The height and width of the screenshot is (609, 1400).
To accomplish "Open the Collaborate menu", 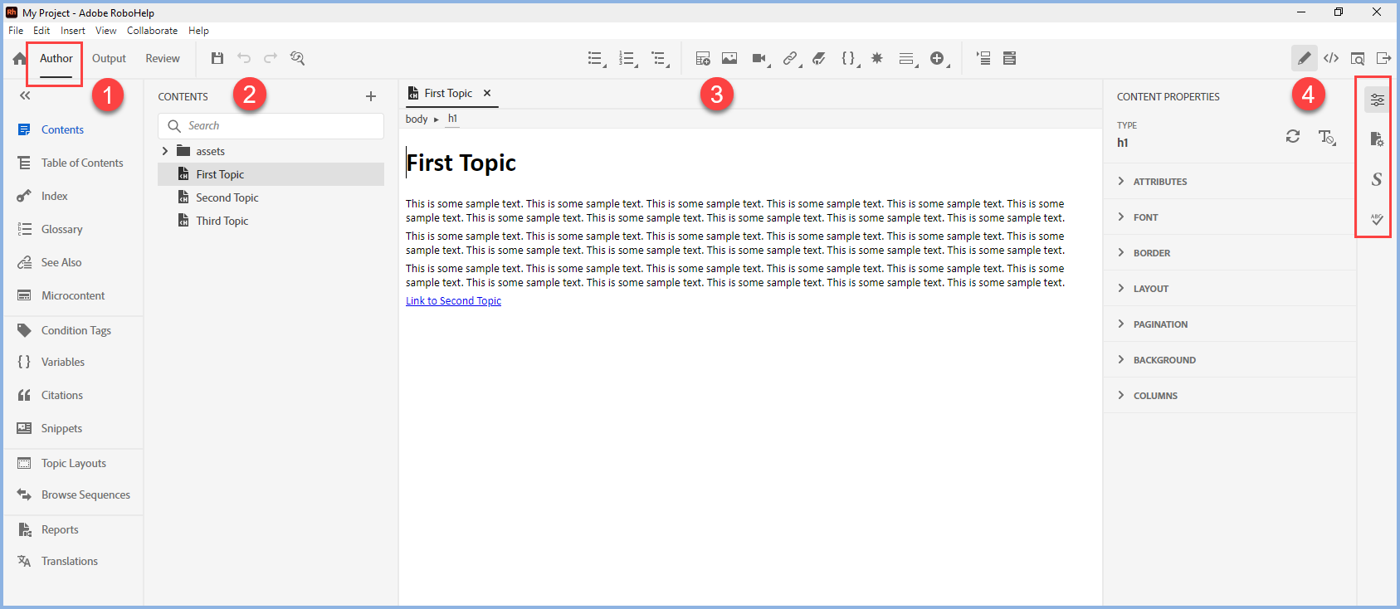I will click(x=152, y=31).
